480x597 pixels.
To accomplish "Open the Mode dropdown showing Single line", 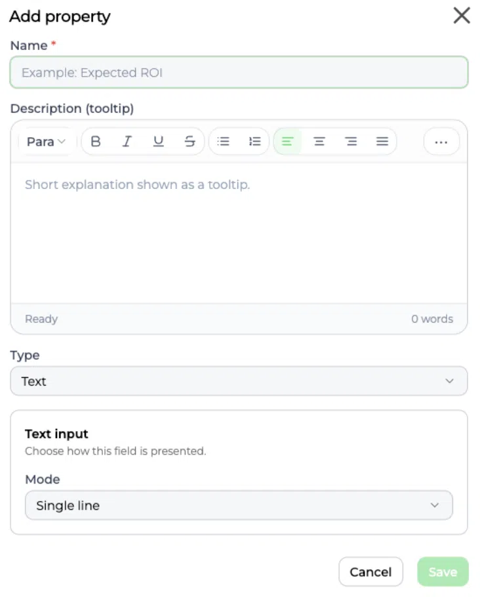I will (x=239, y=505).
